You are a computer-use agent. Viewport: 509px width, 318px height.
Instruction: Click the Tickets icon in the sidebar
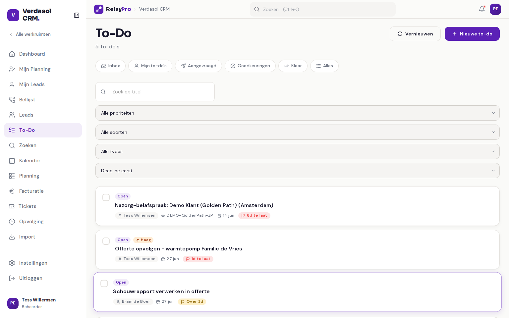point(12,206)
